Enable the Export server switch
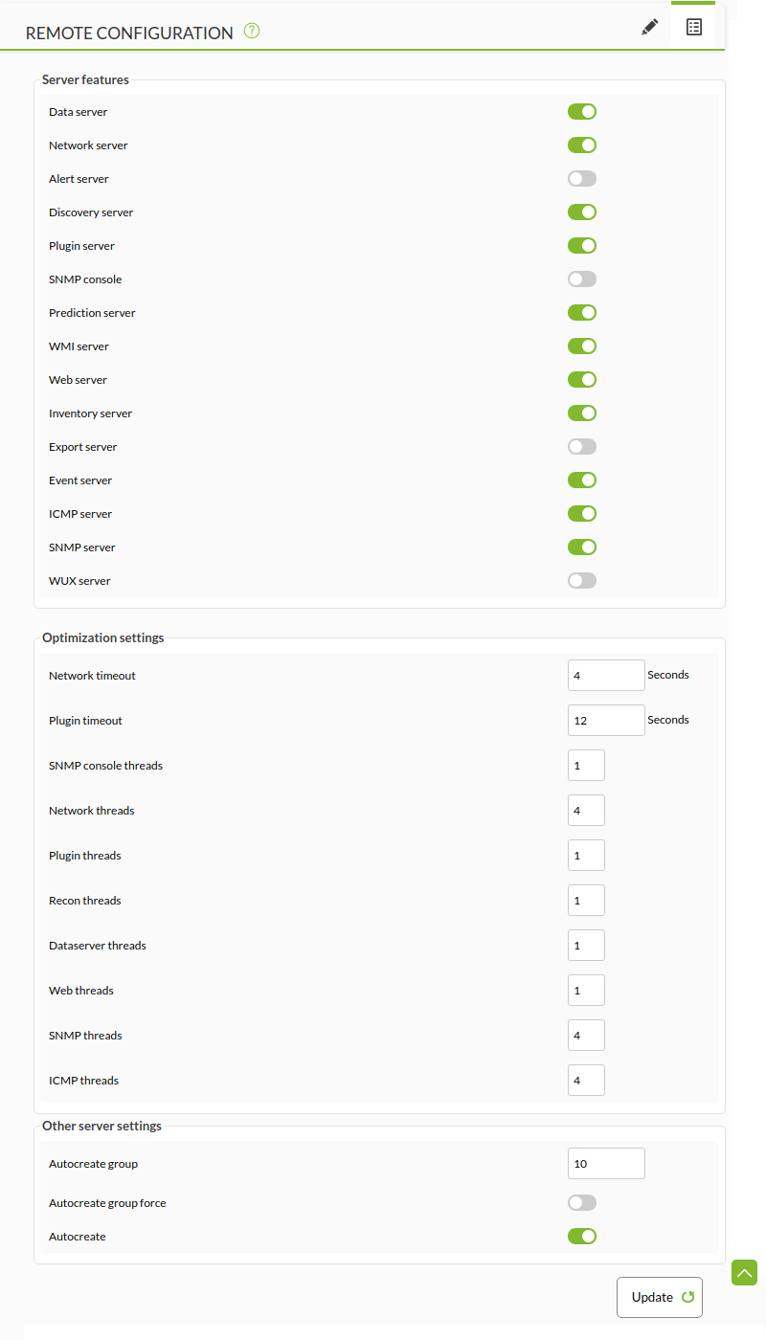Screen dimensions: 766x1340 pos(582,447)
